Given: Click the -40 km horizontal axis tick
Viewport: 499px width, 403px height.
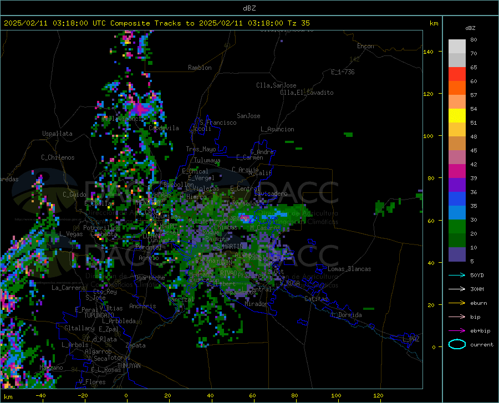Looking at the screenshot, I should tap(40, 395).
